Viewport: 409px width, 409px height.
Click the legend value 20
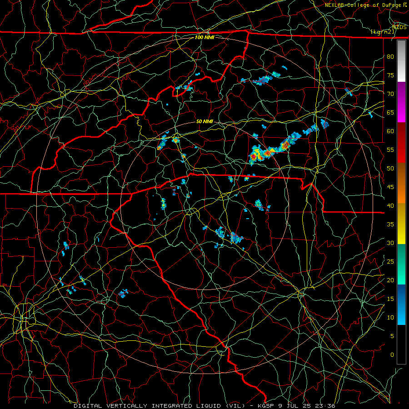(x=390, y=280)
